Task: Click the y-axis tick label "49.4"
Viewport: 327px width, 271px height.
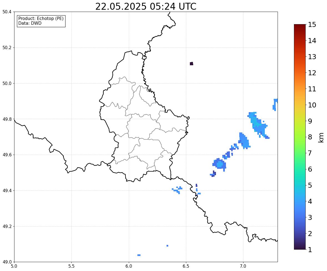Action: coord(7,191)
